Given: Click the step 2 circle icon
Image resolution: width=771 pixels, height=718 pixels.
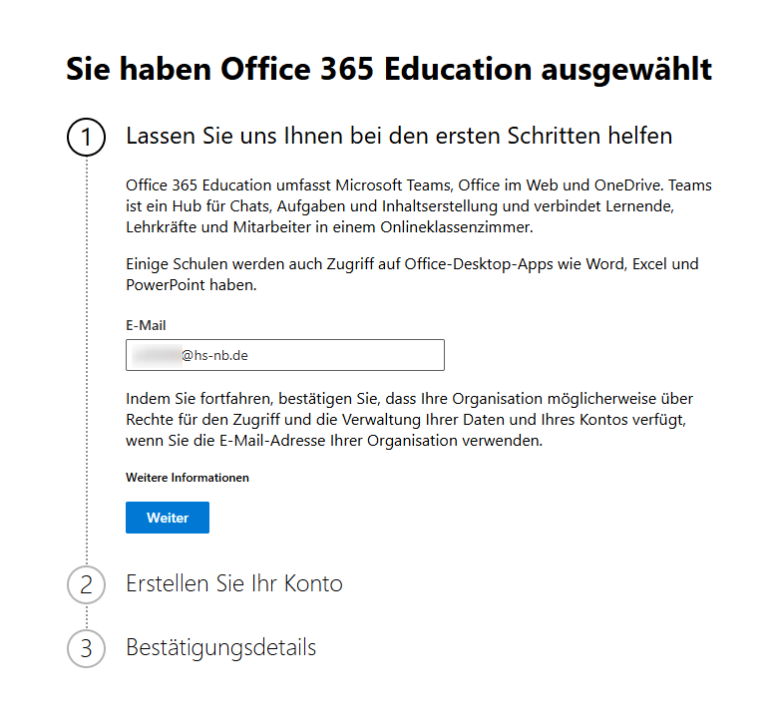Looking at the screenshot, I should [86, 584].
